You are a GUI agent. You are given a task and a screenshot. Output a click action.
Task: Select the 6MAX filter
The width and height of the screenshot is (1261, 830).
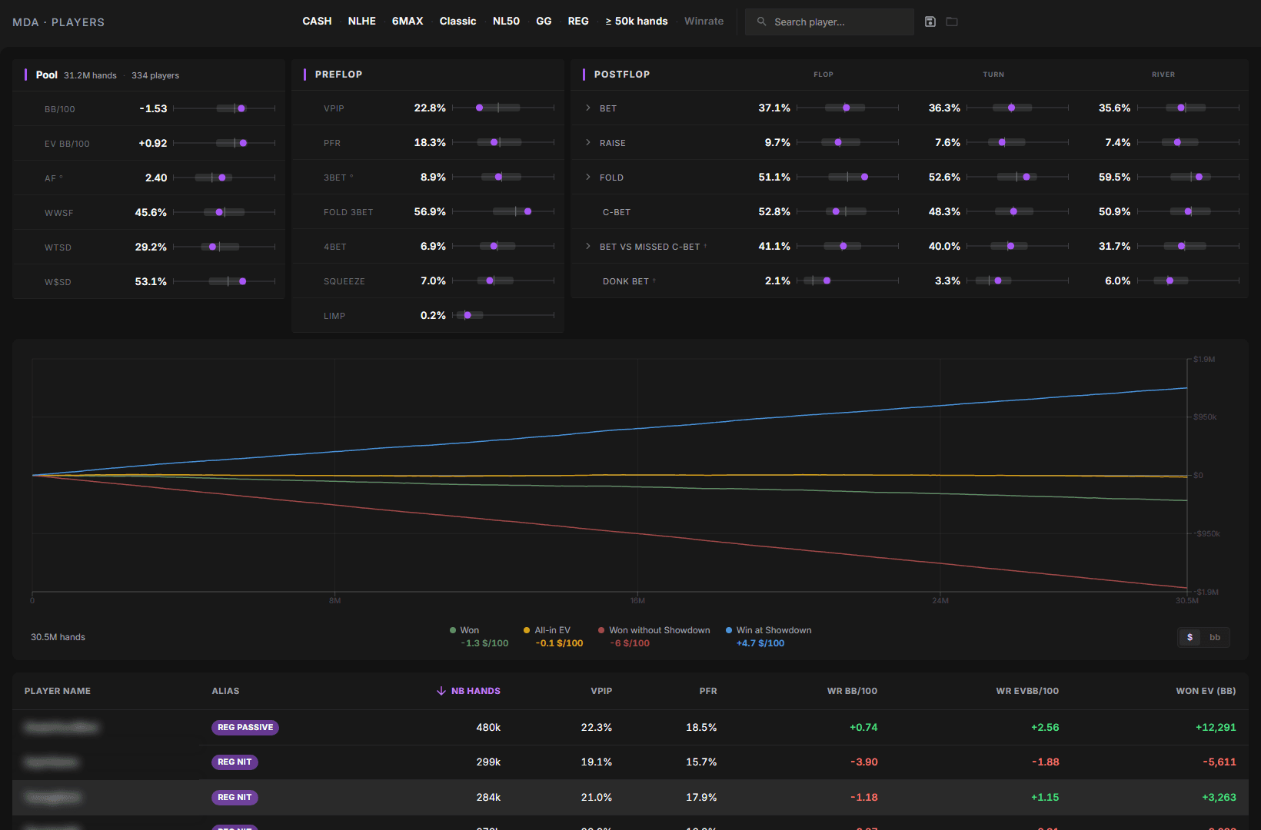pos(408,22)
